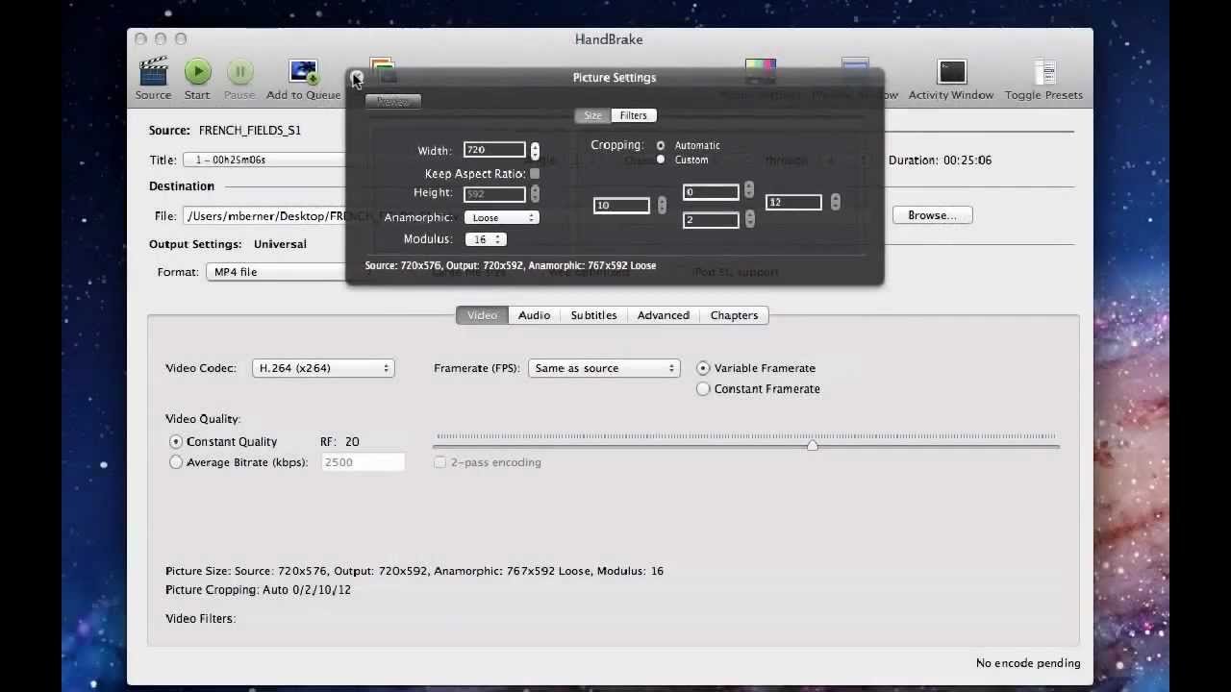
Task: Click the 'Picture Cropping: Auto 0/2/10/12' text
Action: [x=258, y=590]
